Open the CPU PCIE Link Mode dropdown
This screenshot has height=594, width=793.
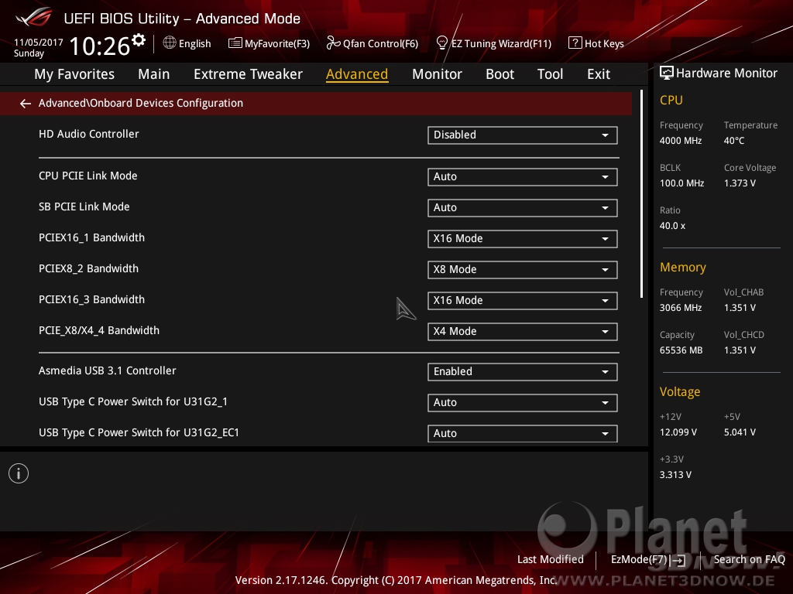click(x=522, y=177)
